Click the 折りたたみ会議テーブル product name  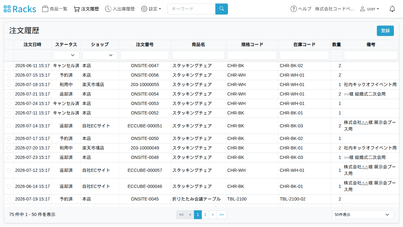196,199
